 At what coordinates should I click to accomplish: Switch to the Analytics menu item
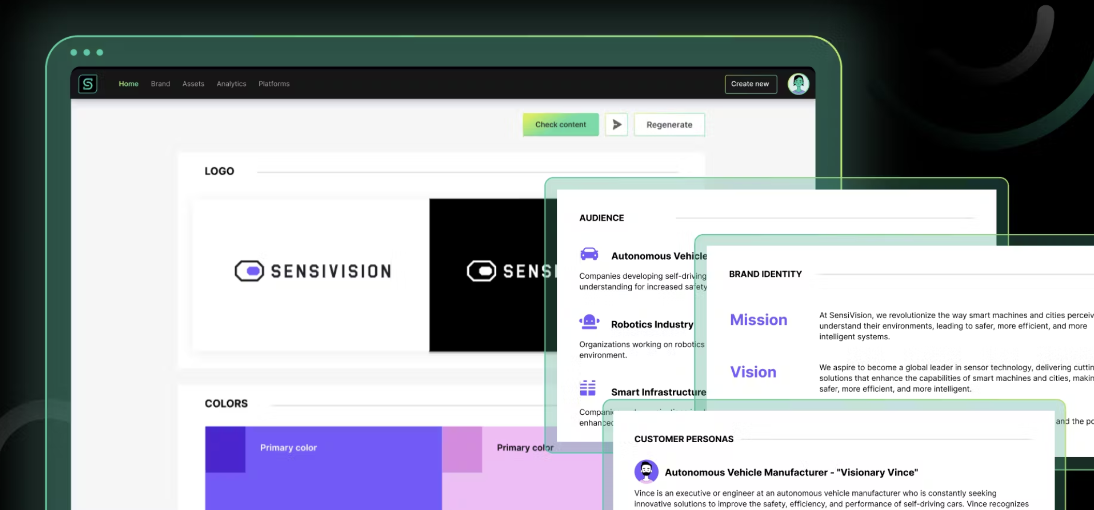231,84
